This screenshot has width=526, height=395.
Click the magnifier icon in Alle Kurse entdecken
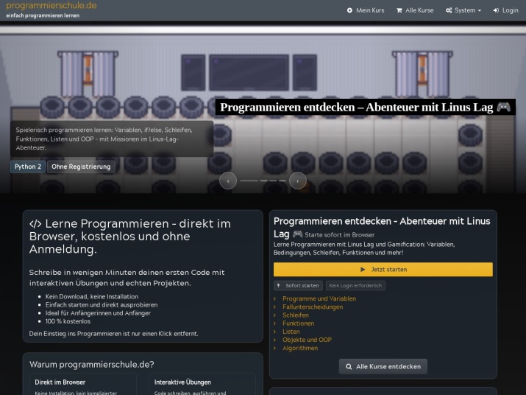[x=349, y=366]
